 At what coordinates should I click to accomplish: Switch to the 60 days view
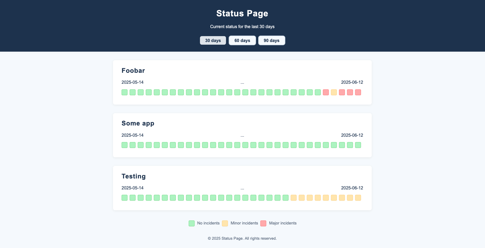[x=242, y=40]
